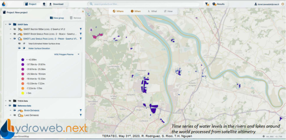Close the project panel with the X
Image resolution: width=286 pixels, height=140 pixels.
tap(83, 11)
